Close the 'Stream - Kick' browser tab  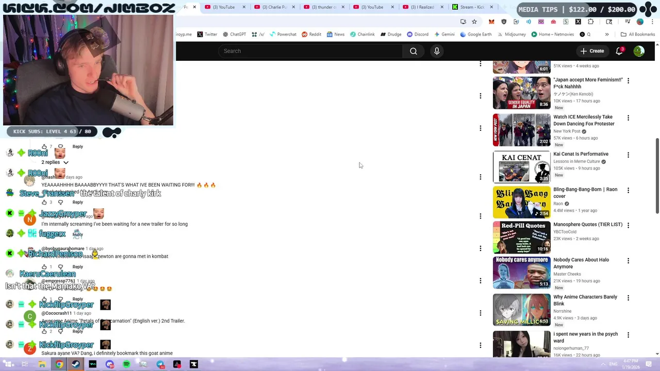click(x=491, y=7)
